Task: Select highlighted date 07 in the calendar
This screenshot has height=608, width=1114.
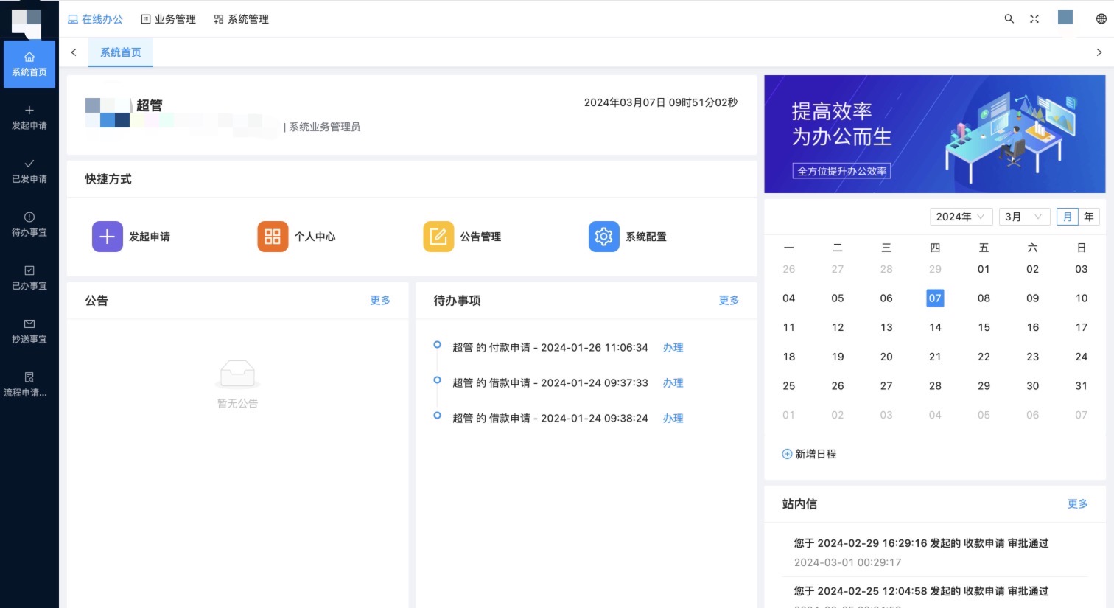Action: (x=935, y=298)
